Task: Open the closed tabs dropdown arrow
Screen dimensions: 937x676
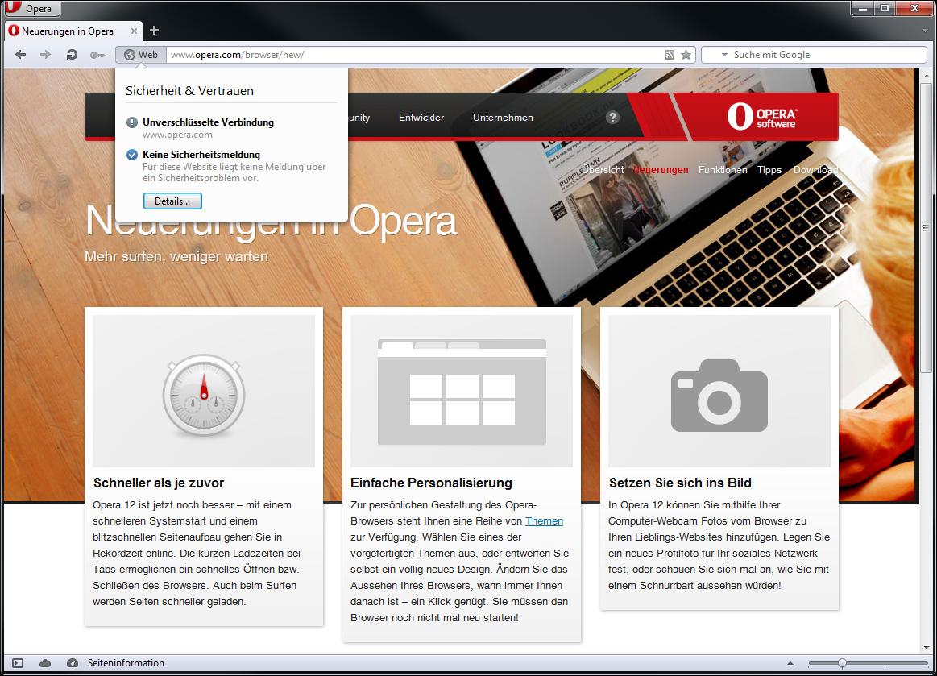Action: [x=925, y=31]
